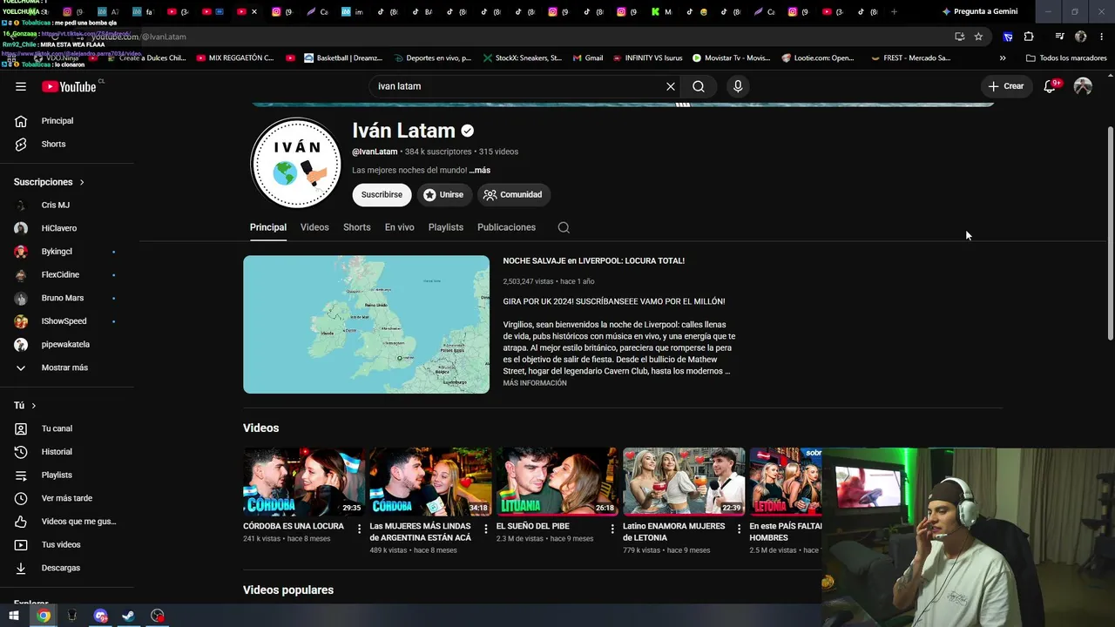Switch to Chrome in the taskbar
The width and height of the screenshot is (1115, 627).
coord(44,616)
